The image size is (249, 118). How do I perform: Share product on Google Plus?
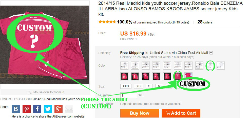coord(58,109)
